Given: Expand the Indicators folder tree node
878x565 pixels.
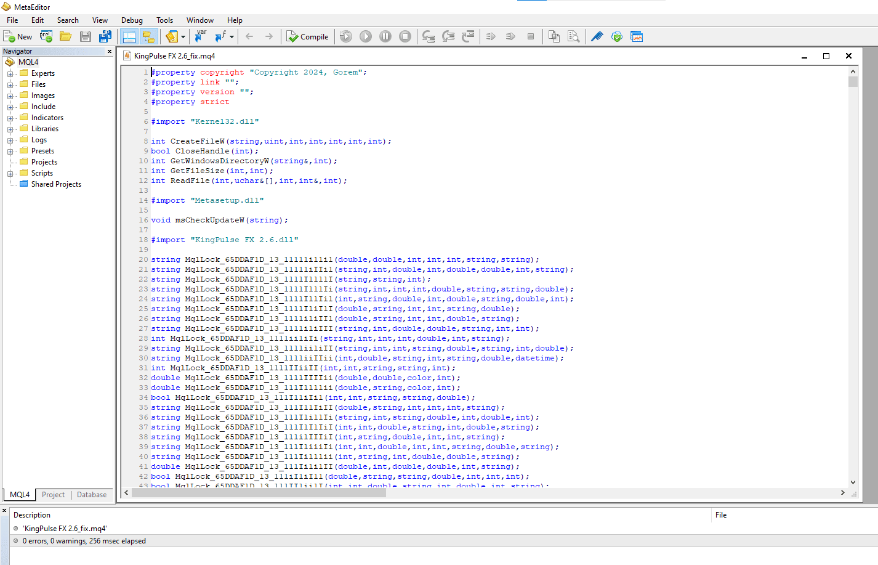Looking at the screenshot, I should pos(10,118).
